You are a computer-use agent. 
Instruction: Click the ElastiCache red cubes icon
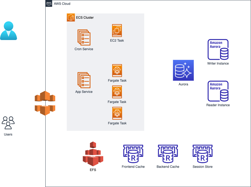pyautogui.click(x=93, y=154)
